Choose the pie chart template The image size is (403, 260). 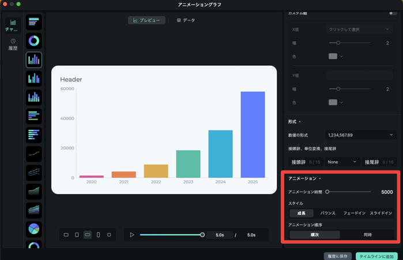point(33,229)
